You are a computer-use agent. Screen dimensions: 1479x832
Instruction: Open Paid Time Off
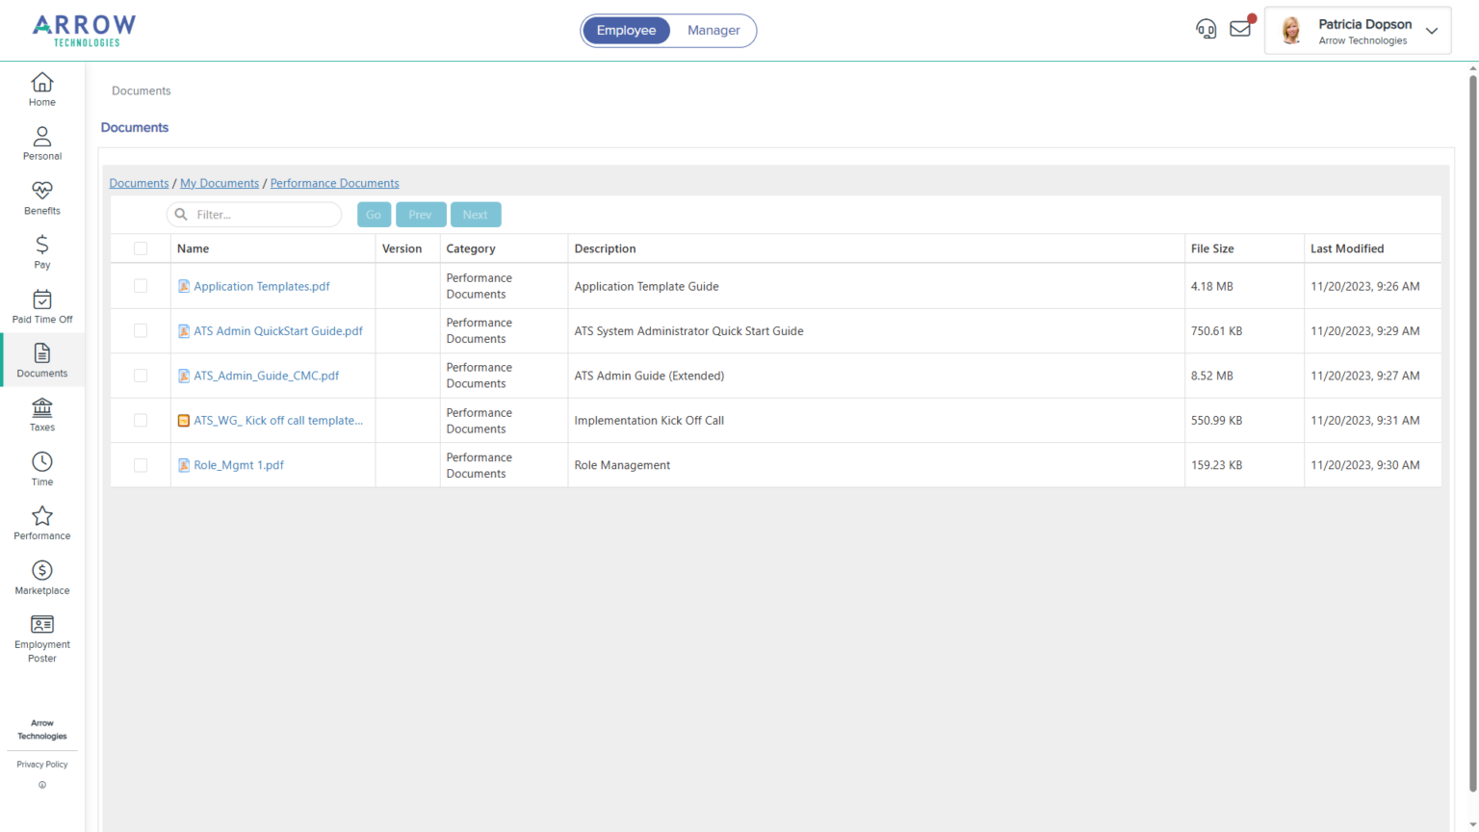coord(41,306)
